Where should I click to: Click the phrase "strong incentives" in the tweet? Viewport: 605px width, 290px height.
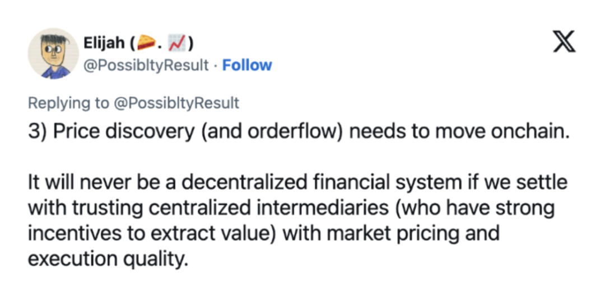pos(504,208)
